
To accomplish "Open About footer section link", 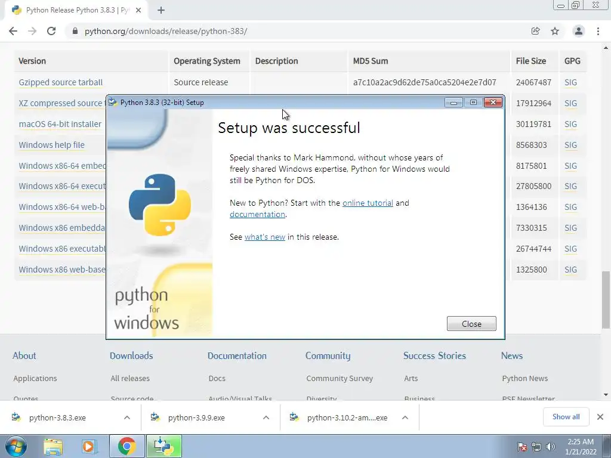I will pyautogui.click(x=24, y=355).
